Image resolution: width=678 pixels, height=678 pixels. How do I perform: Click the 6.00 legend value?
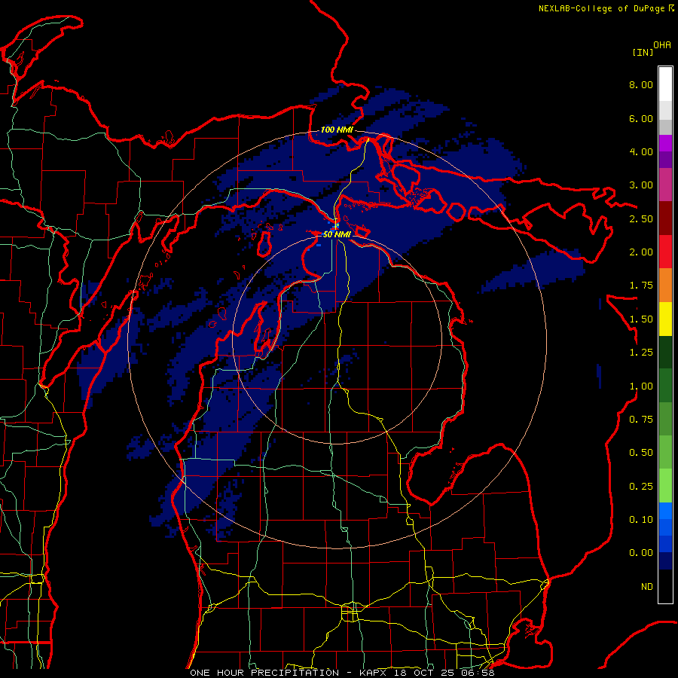[x=641, y=118]
